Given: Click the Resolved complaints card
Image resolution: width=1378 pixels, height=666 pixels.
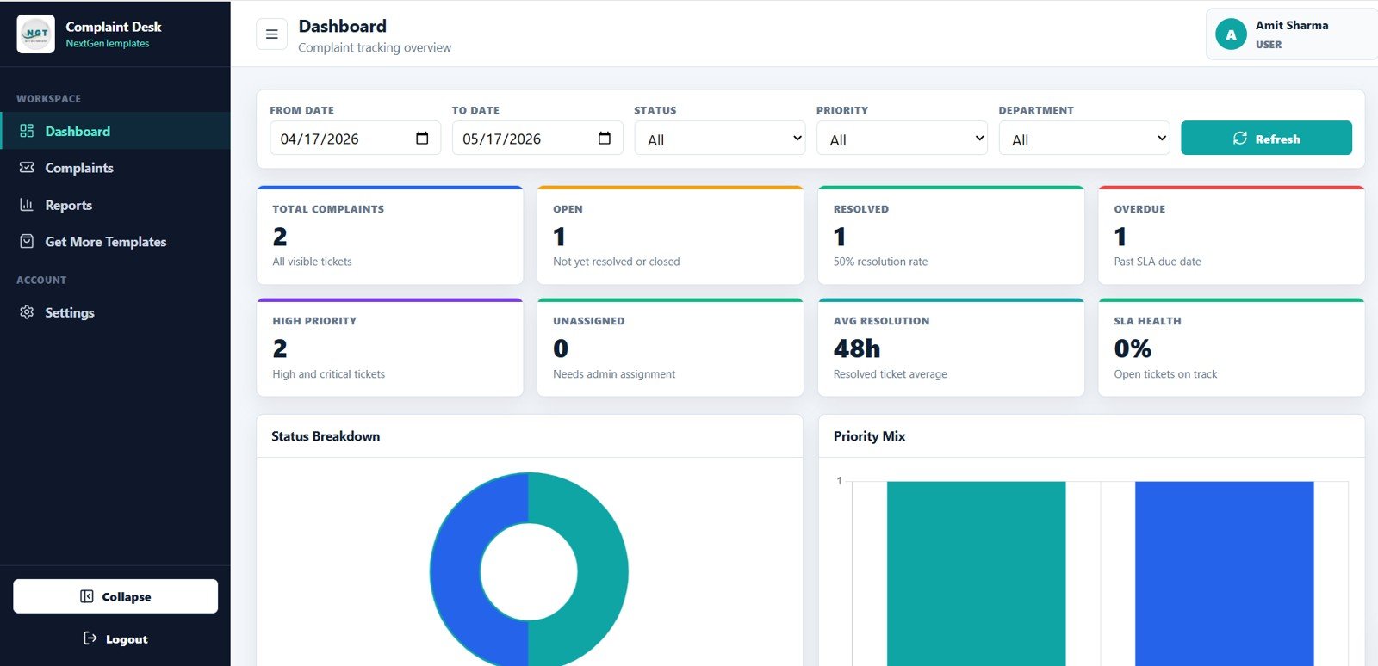Looking at the screenshot, I should (x=951, y=235).
